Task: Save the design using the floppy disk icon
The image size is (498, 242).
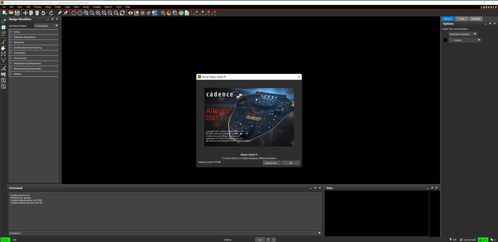Action: [x=17, y=13]
